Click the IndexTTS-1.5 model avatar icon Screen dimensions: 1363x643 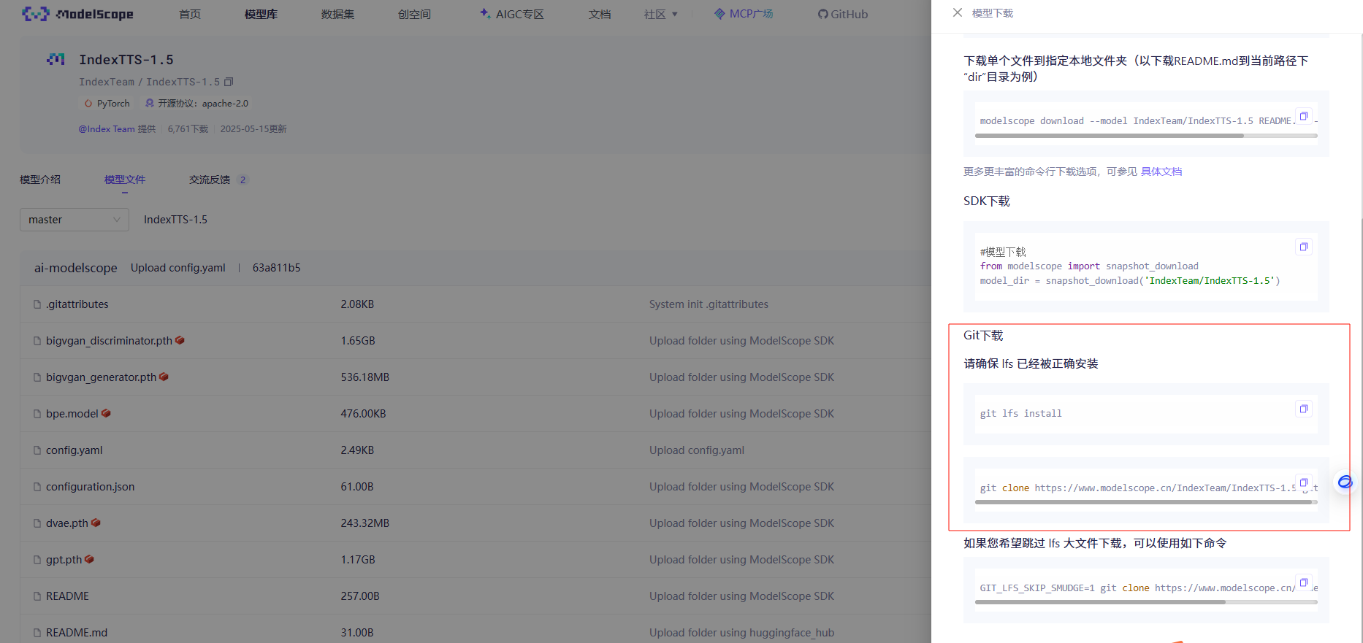coord(56,59)
